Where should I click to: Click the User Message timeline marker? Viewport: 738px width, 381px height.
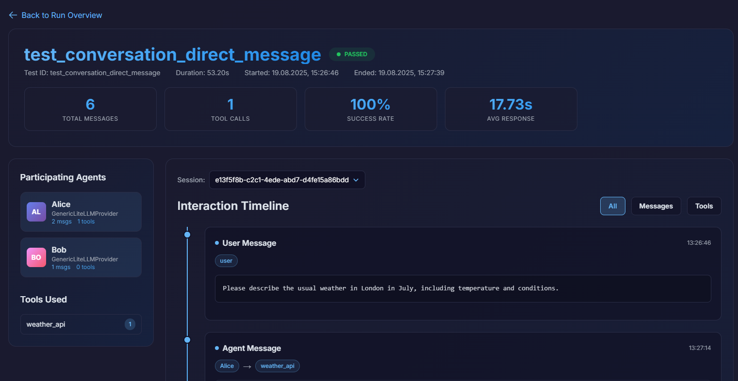click(187, 235)
